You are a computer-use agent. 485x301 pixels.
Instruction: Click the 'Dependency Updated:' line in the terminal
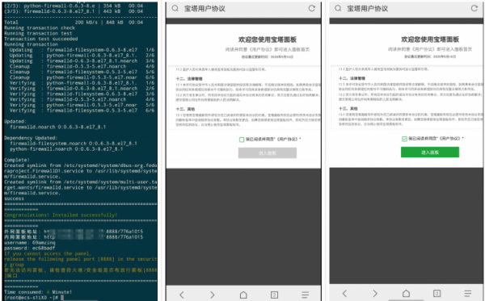[31, 138]
